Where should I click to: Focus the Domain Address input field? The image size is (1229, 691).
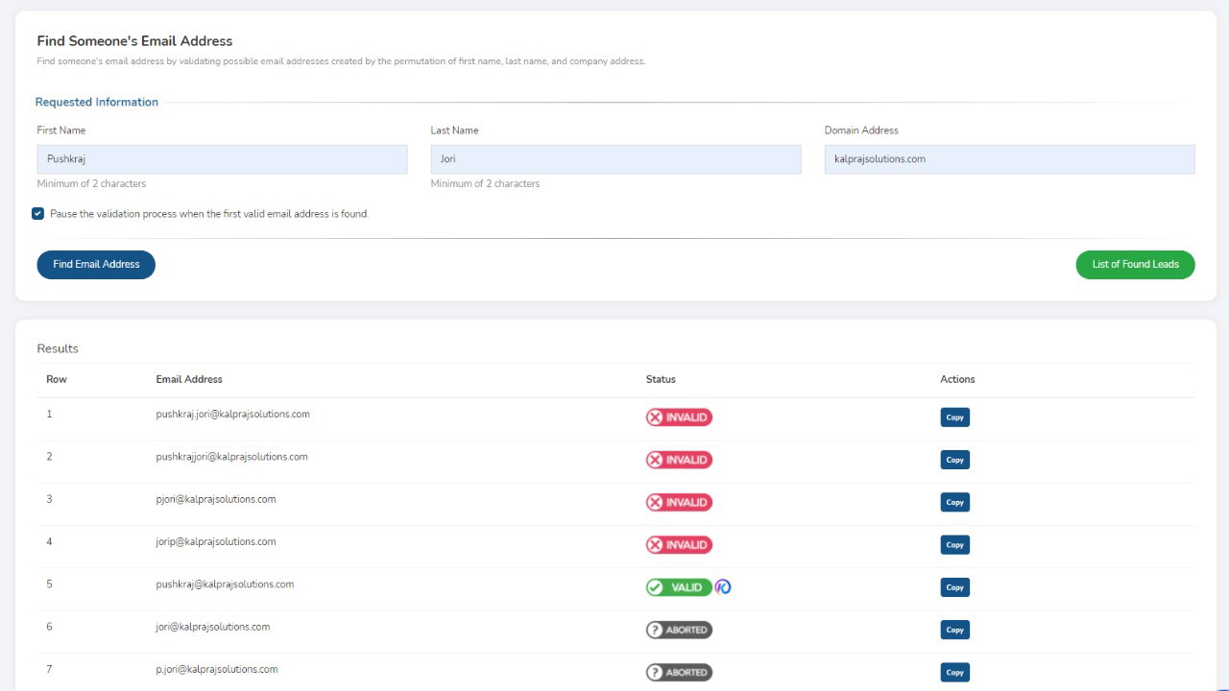(x=1009, y=159)
